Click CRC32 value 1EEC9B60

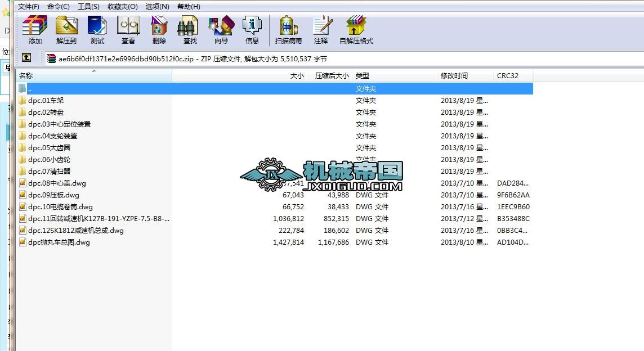[513, 207]
